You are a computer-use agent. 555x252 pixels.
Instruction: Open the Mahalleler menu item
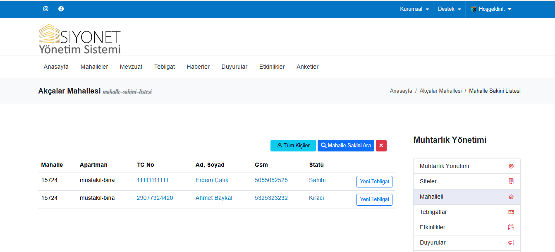tap(94, 67)
